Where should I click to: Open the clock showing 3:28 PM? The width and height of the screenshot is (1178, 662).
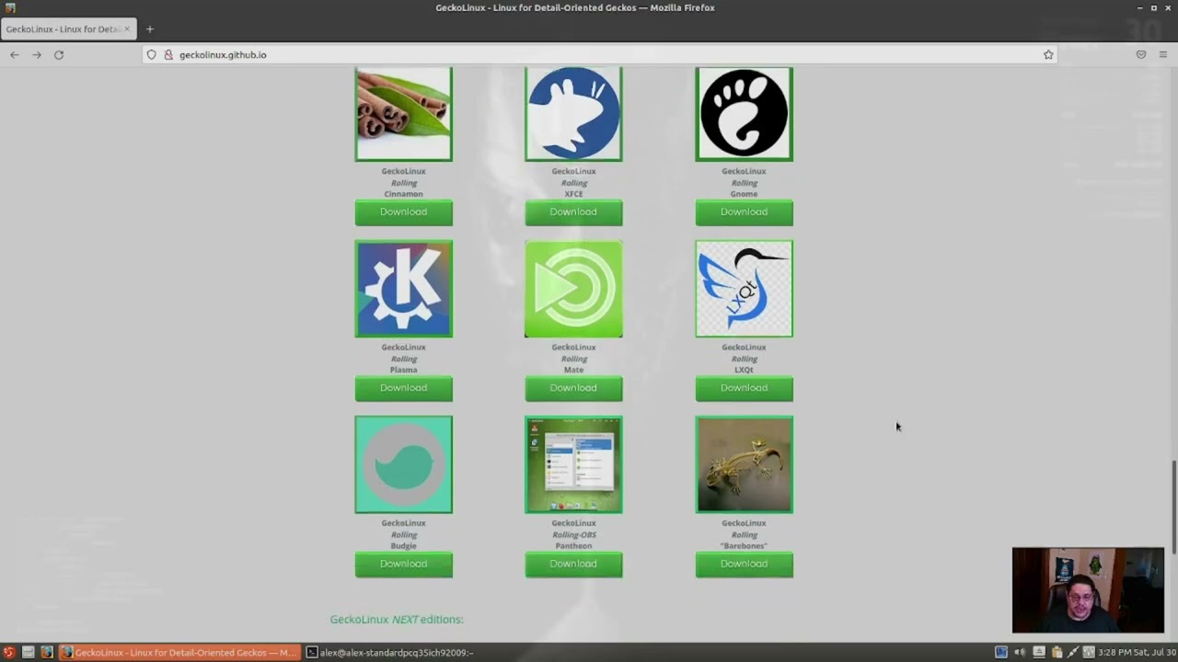tap(1138, 653)
